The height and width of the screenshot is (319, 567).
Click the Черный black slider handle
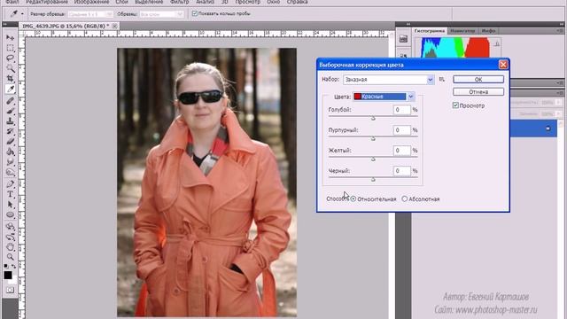(x=373, y=179)
